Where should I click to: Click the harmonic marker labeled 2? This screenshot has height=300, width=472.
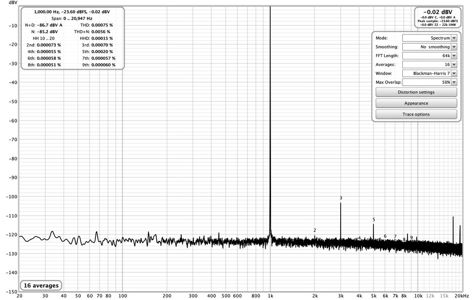tap(314, 230)
